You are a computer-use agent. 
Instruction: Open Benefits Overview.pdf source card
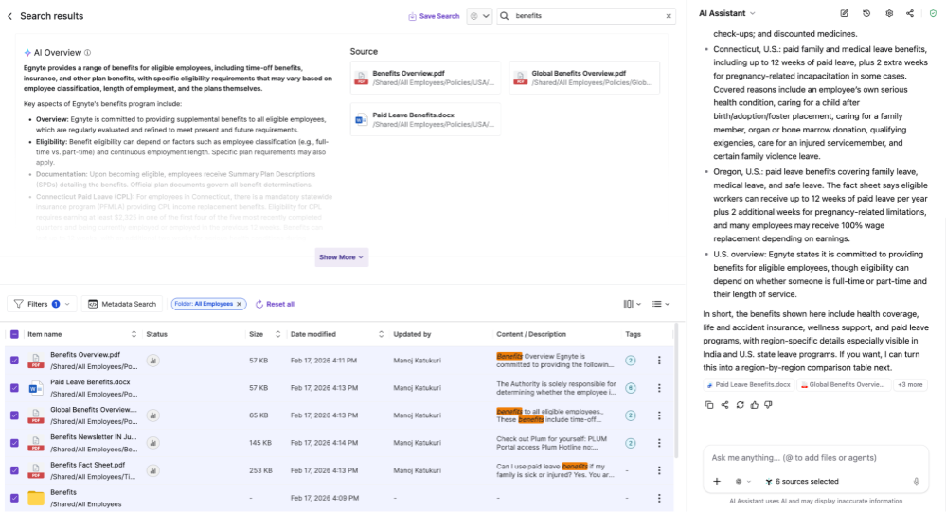coord(425,78)
